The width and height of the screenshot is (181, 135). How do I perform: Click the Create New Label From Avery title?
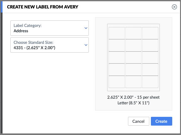[x=43, y=7]
